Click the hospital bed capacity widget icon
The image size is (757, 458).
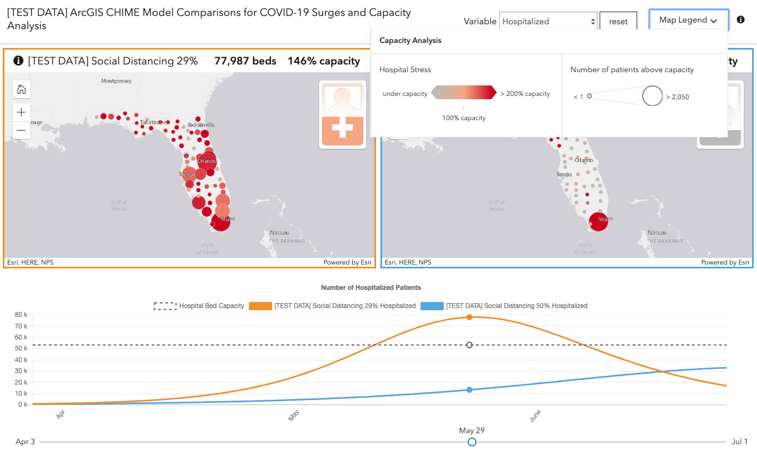click(341, 115)
